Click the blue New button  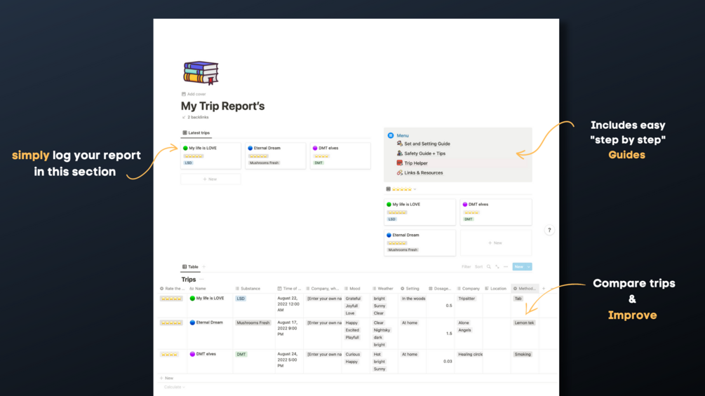pyautogui.click(x=519, y=267)
